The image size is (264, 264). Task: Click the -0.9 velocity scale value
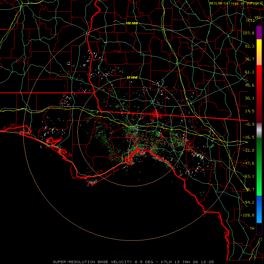(x=250, y=124)
